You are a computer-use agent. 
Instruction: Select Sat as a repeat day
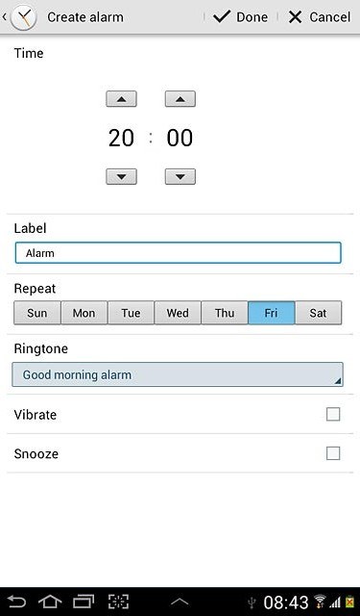tap(318, 313)
